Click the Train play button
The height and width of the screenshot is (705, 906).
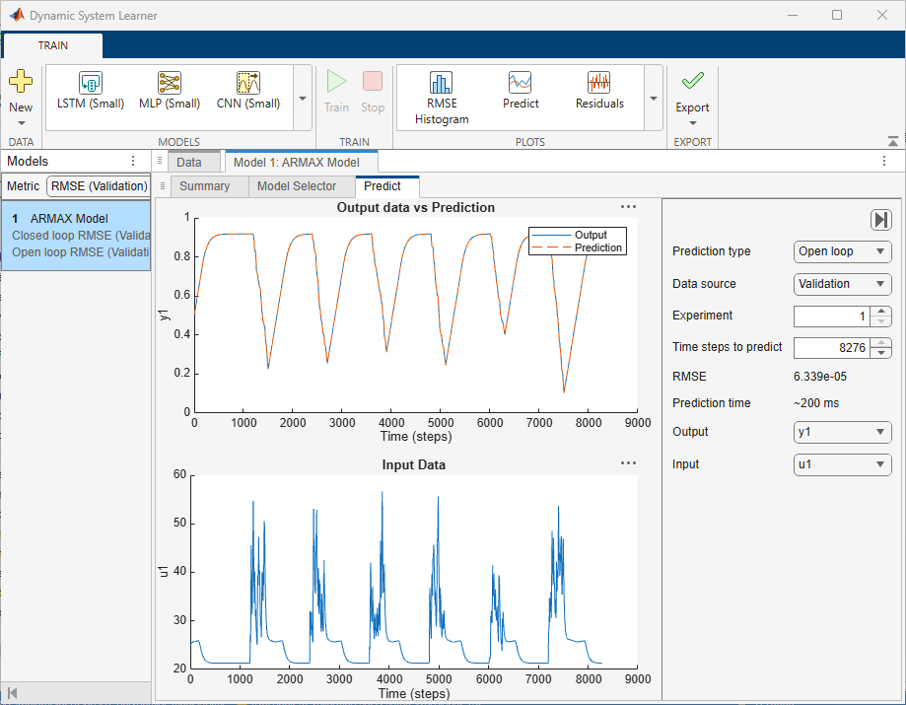point(336,81)
